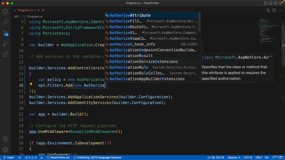
Task: Click the text 'builder.Services.AddIdentityServices' on line 19
Action: 70,103
